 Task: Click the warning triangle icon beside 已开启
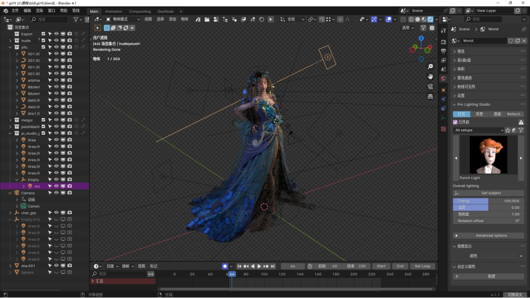click(x=521, y=122)
